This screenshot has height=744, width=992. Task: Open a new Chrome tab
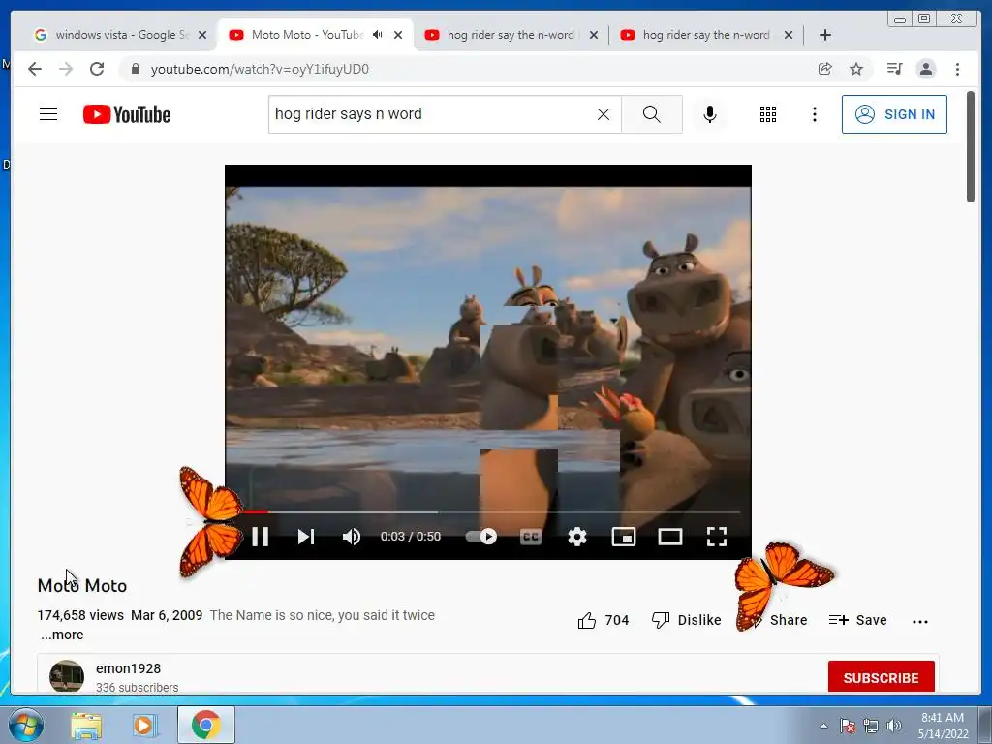tap(825, 35)
